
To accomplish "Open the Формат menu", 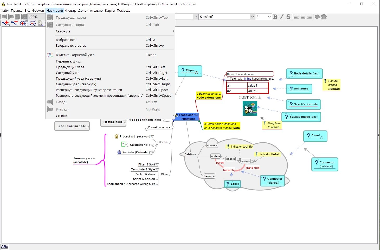I will pyautogui.click(x=38, y=11).
